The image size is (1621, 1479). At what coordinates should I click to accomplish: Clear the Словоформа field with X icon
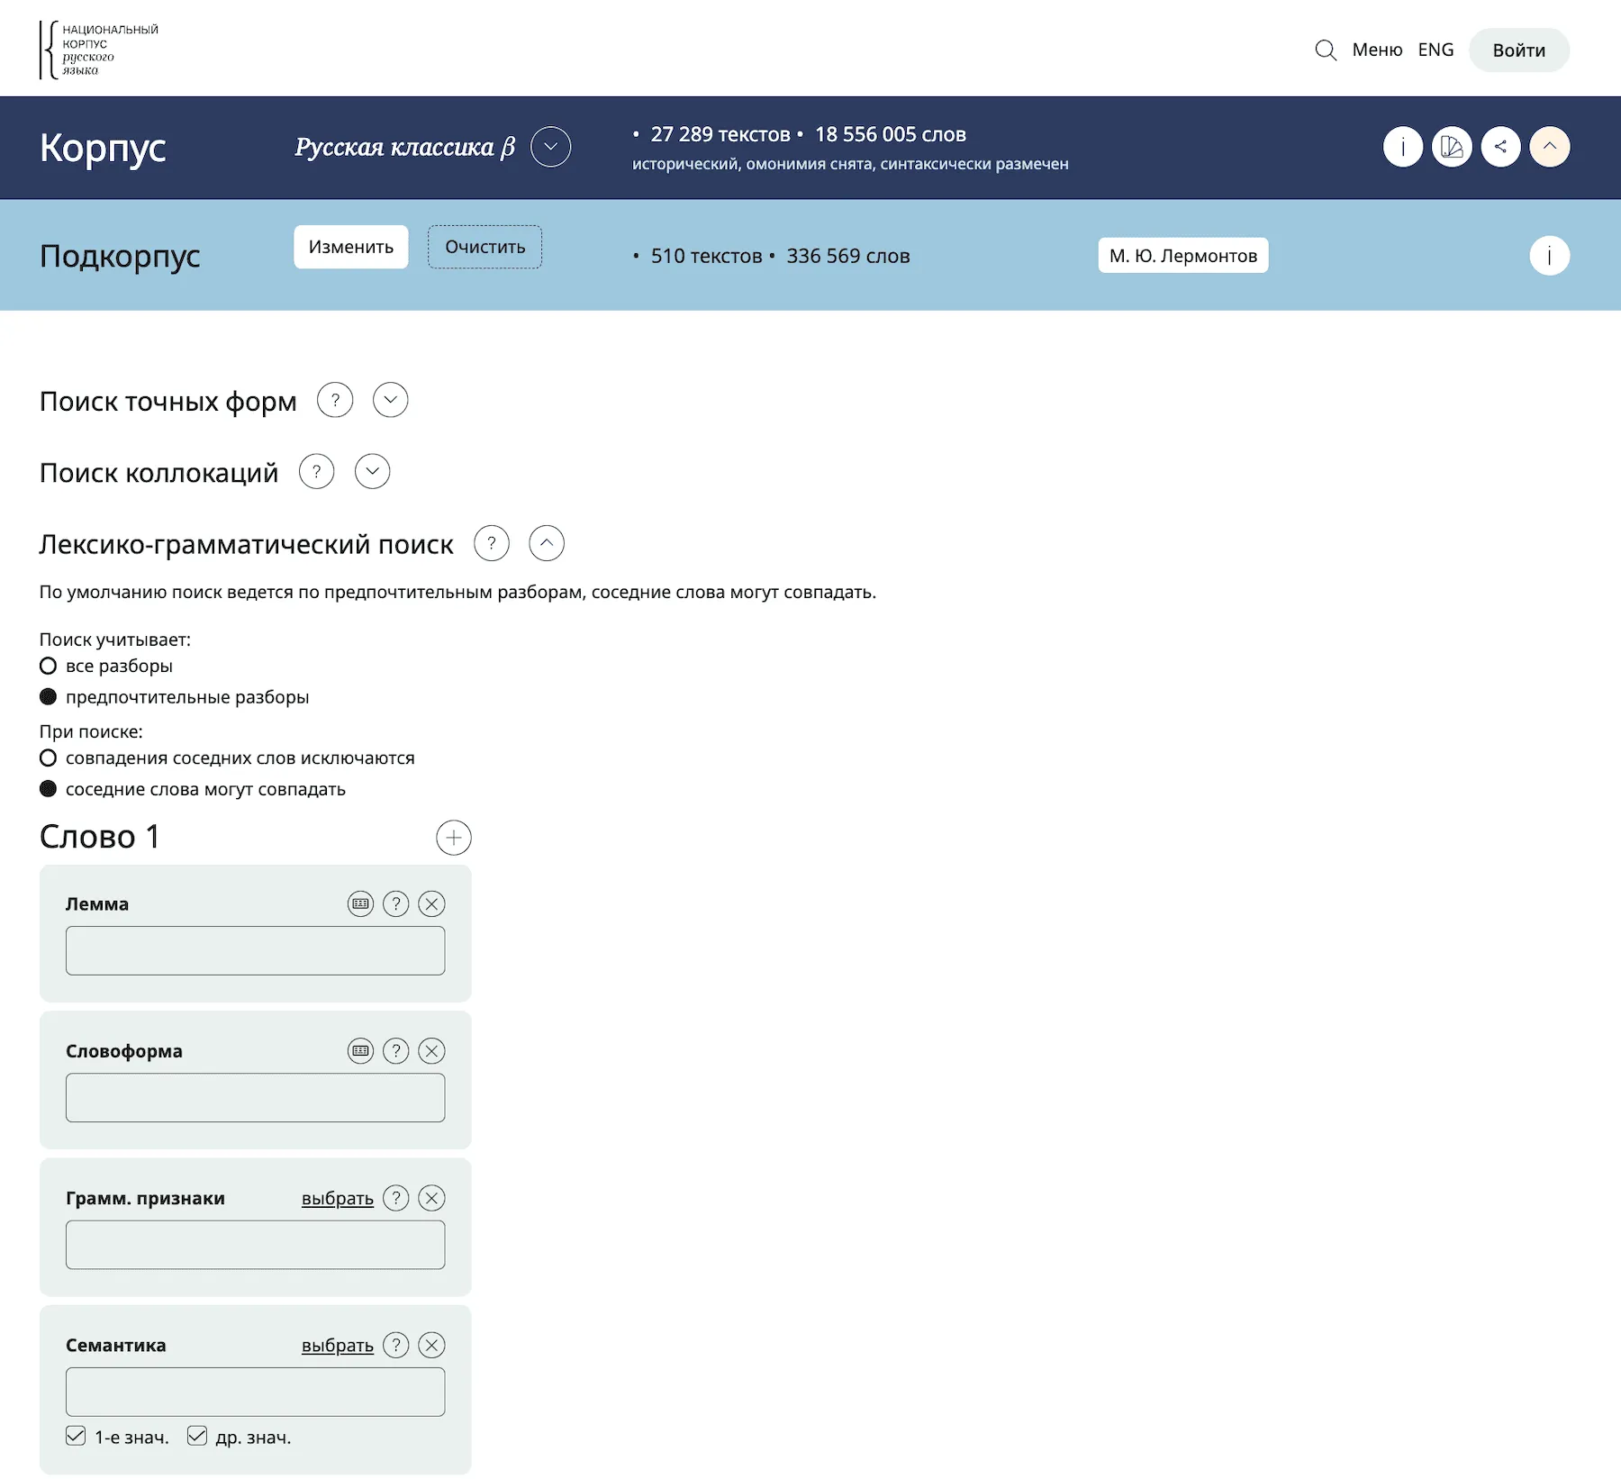[x=432, y=1051]
